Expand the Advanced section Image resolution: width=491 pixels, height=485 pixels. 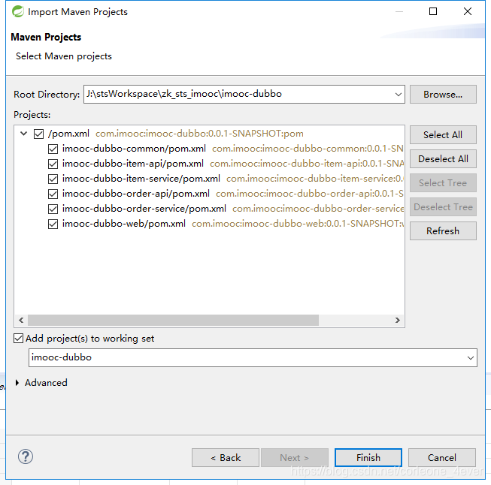(17, 382)
